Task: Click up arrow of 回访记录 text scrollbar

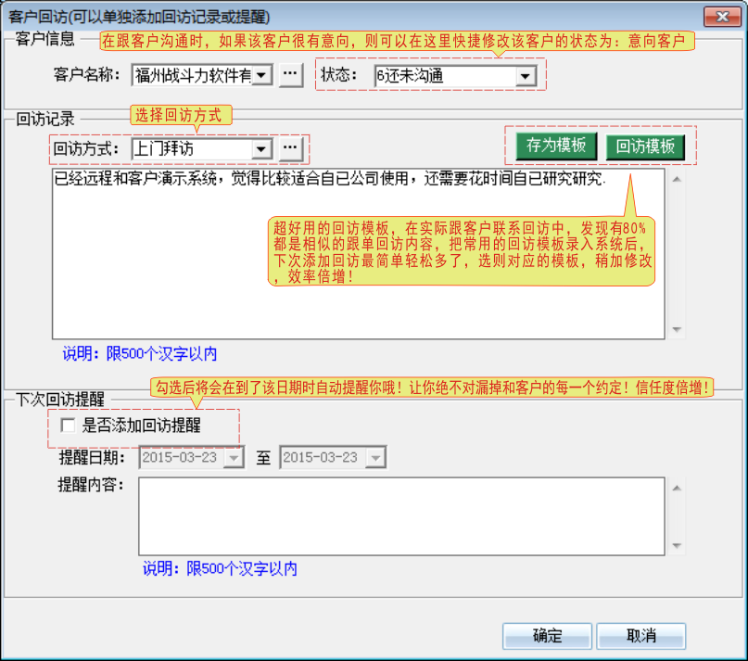Action: [x=677, y=180]
